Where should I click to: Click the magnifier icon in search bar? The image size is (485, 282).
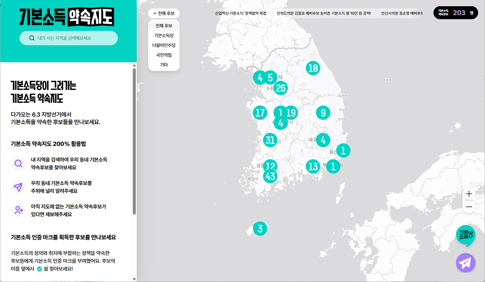click(x=32, y=38)
